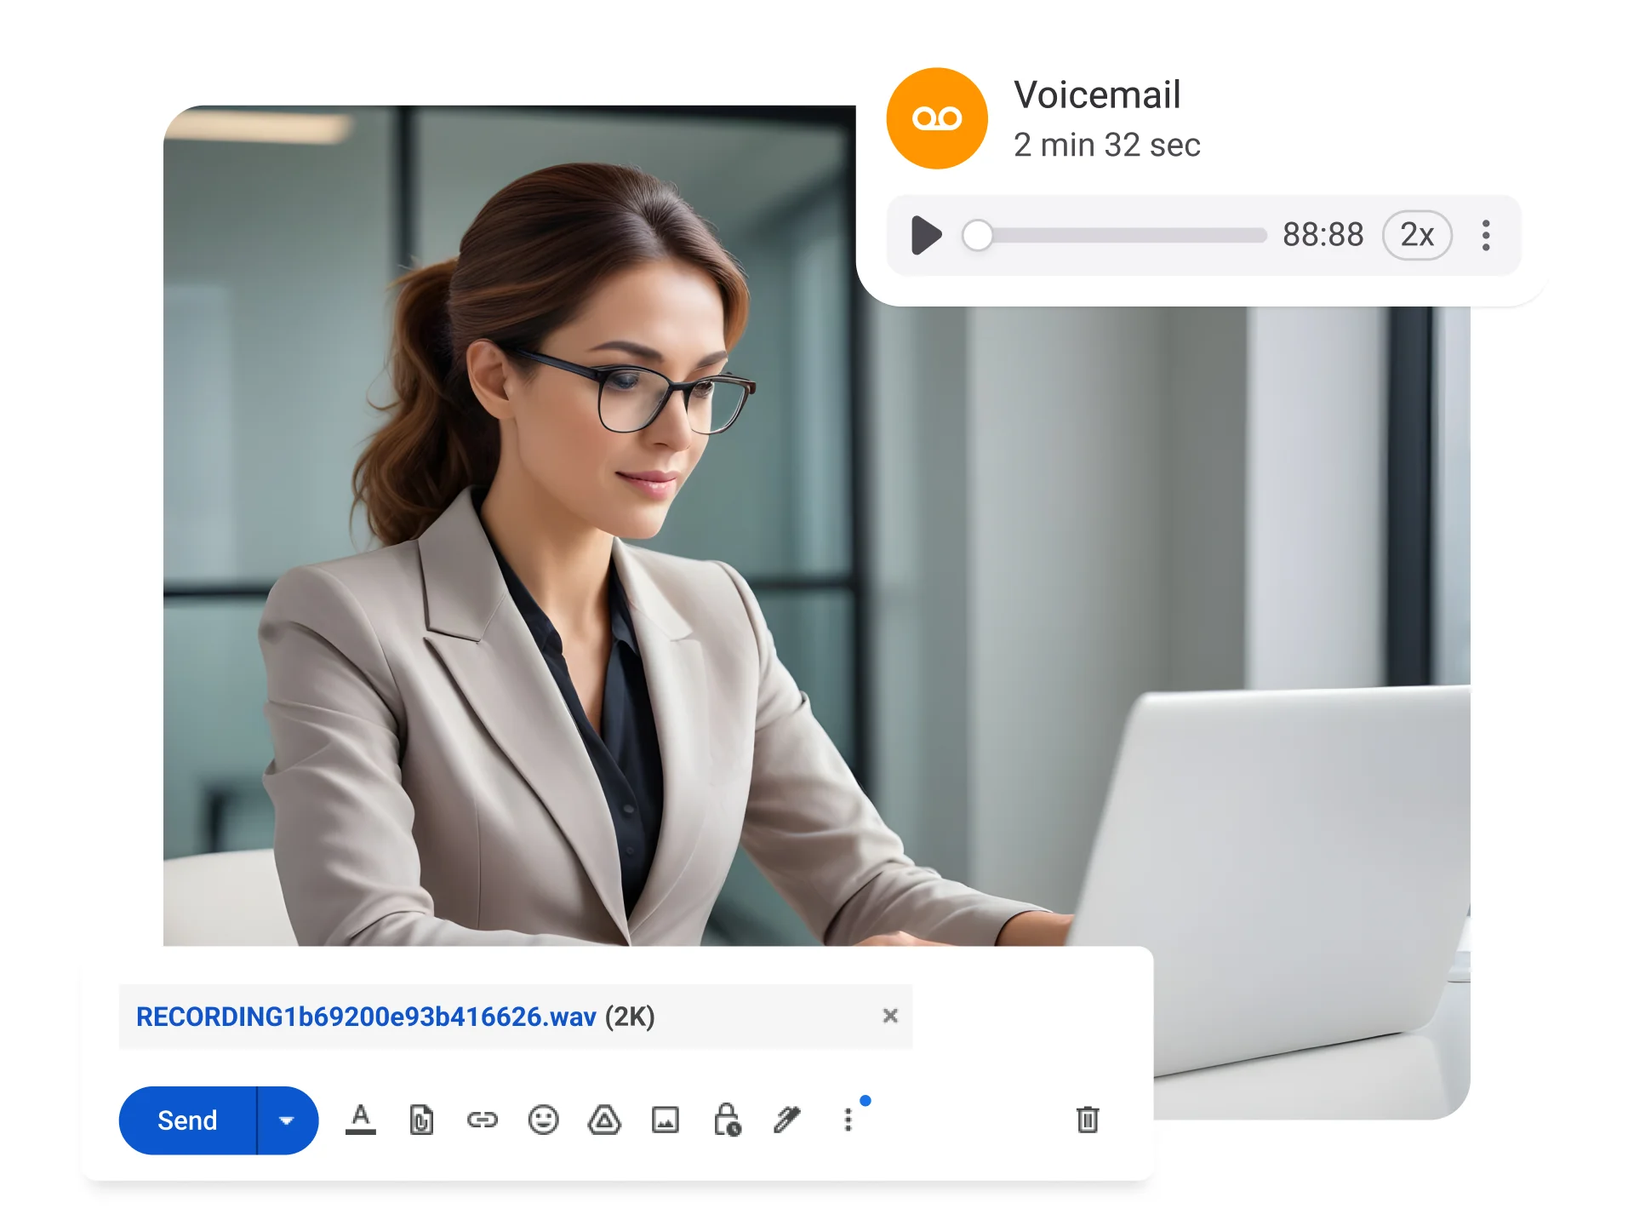This screenshot has width=1634, height=1226.
Task: Click the orange voicemail icon
Action: (937, 118)
